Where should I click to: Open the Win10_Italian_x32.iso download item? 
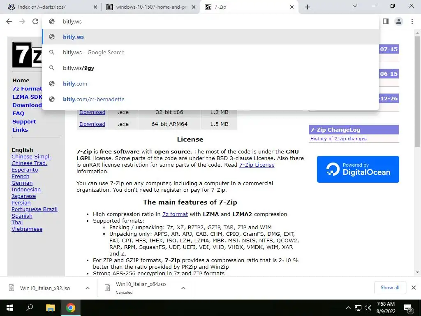click(x=45, y=288)
